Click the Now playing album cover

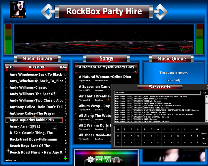click(18, 9)
